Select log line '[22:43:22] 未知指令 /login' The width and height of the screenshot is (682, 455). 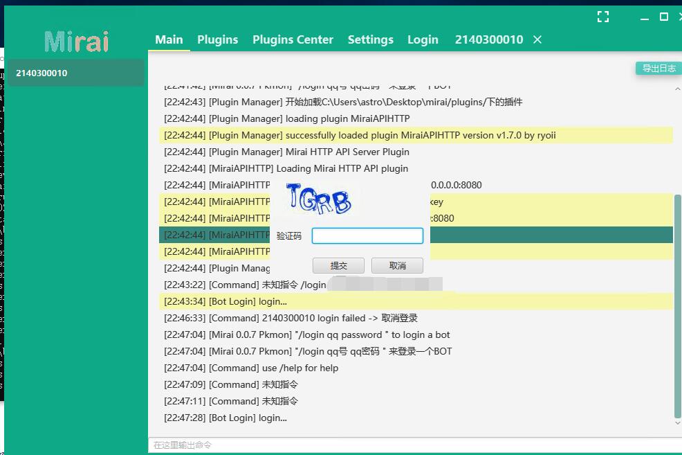point(416,285)
